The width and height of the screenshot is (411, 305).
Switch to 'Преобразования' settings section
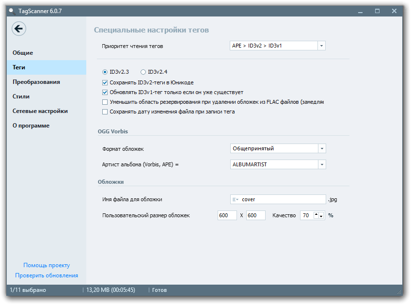36,82
